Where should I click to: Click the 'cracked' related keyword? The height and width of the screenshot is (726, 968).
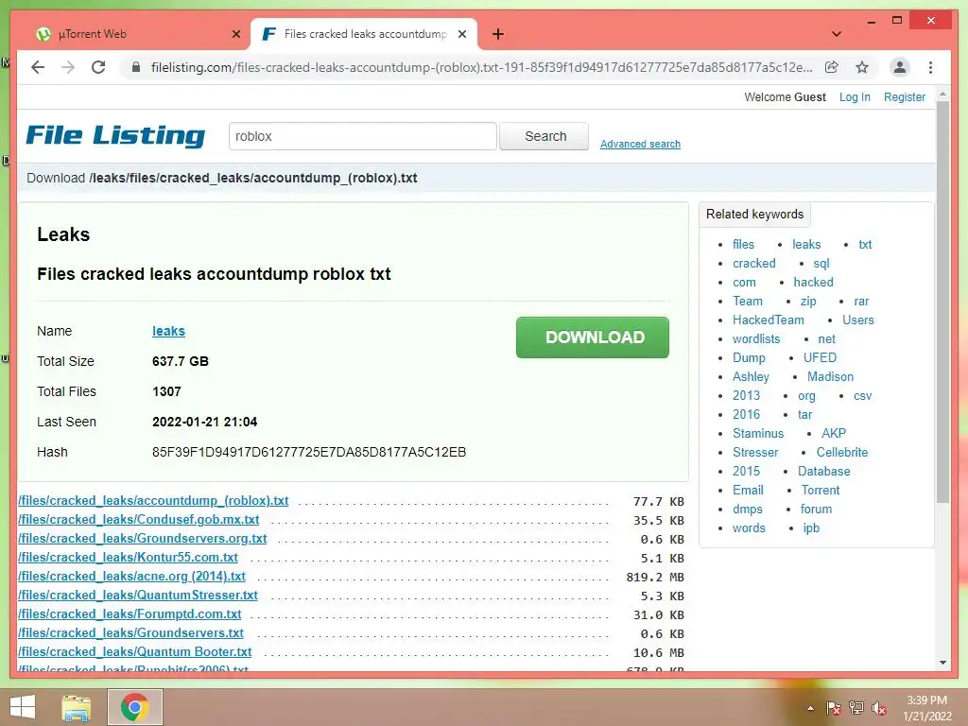pos(753,264)
